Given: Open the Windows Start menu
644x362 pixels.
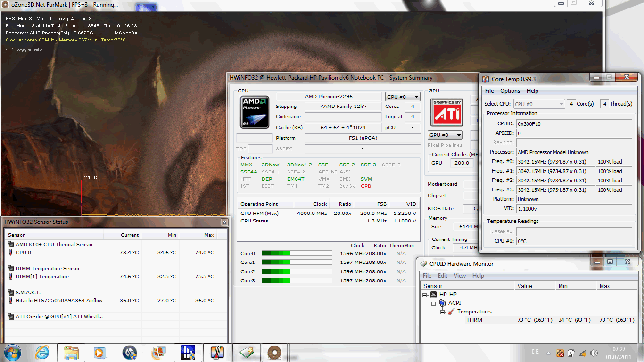Looking at the screenshot, I should (x=12, y=352).
